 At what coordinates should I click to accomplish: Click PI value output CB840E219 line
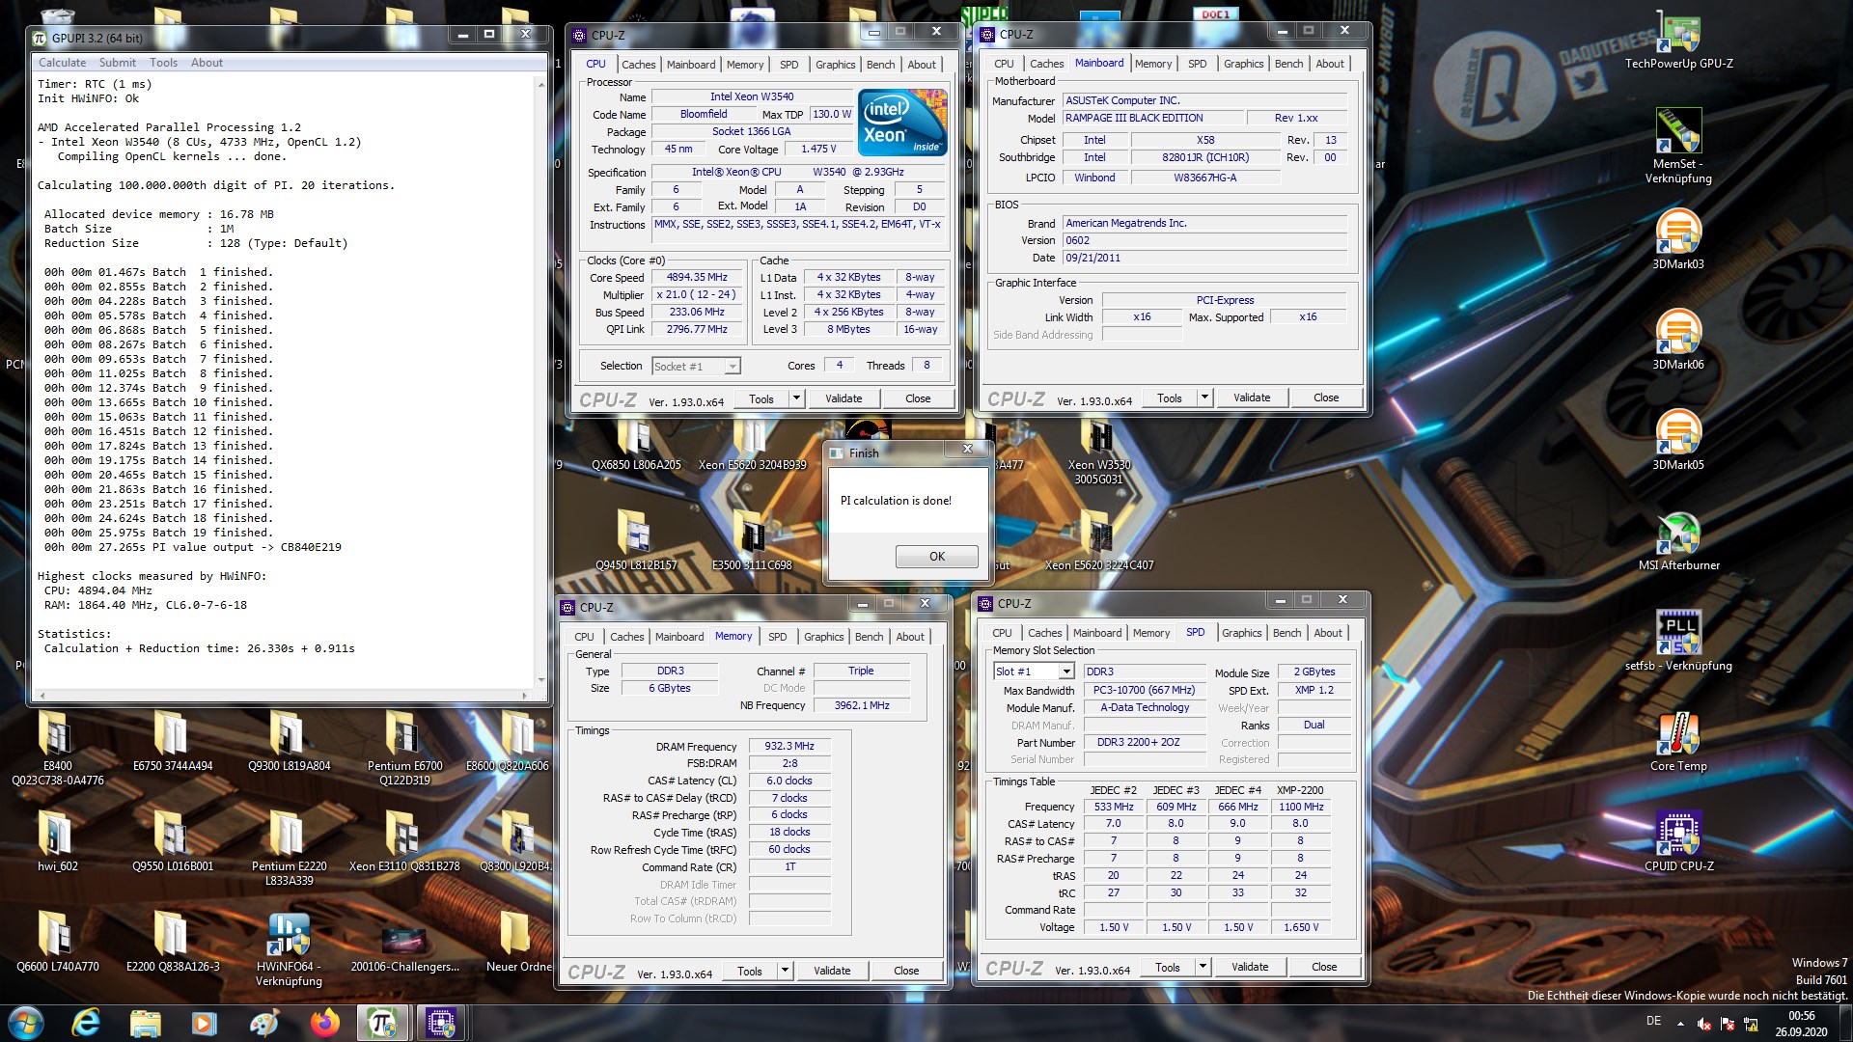(192, 547)
